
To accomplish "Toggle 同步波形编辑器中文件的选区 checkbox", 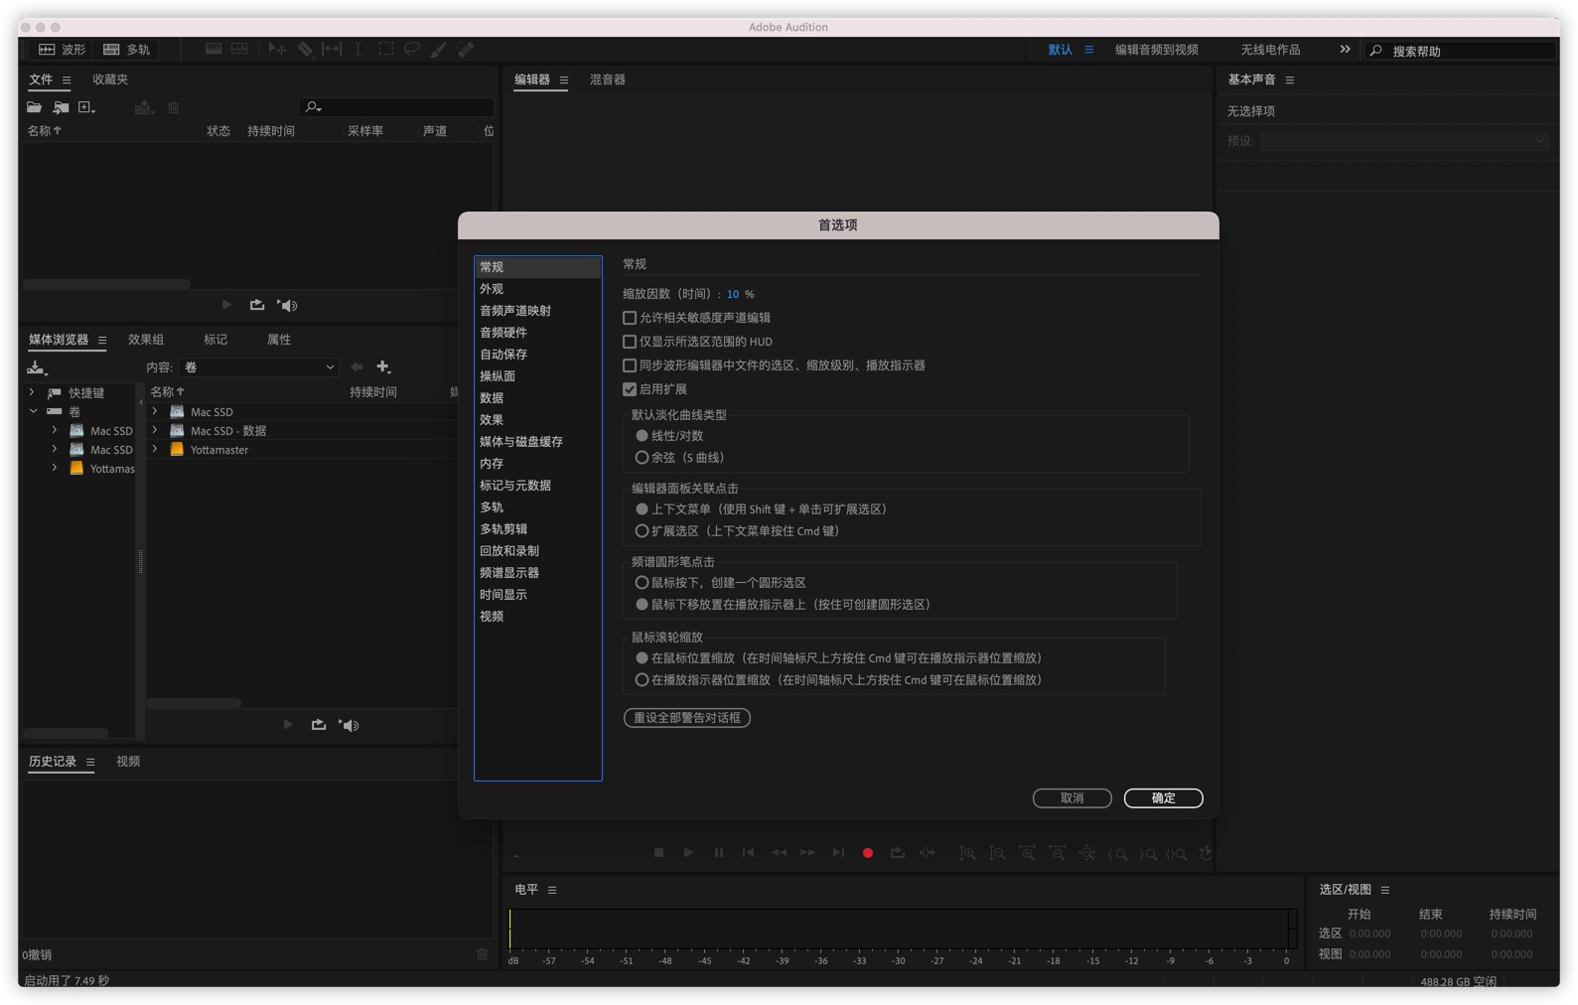I will click(x=630, y=365).
